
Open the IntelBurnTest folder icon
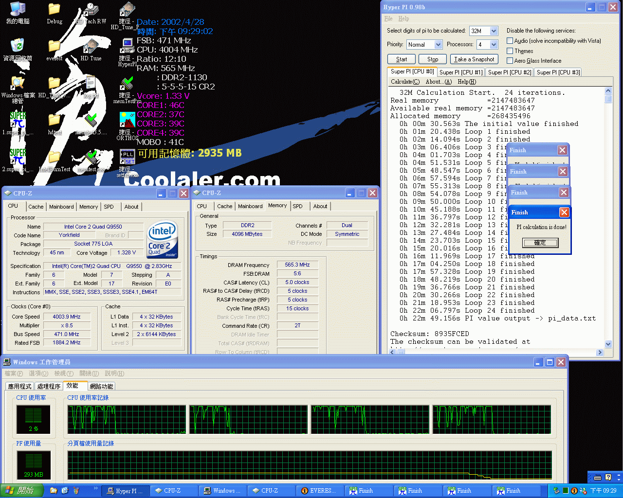tap(54, 158)
